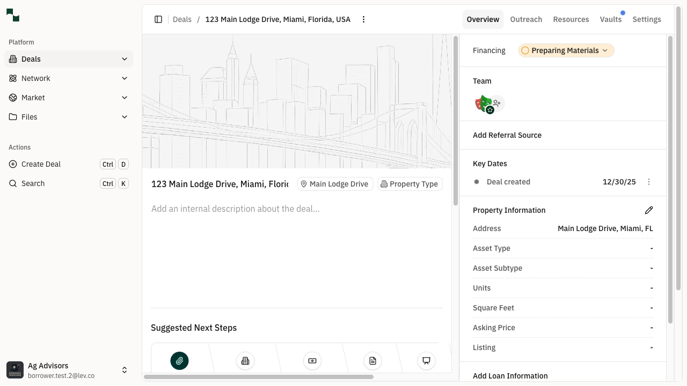Click the Main Lodge Drive location badge
Image resolution: width=687 pixels, height=386 pixels.
335,184
